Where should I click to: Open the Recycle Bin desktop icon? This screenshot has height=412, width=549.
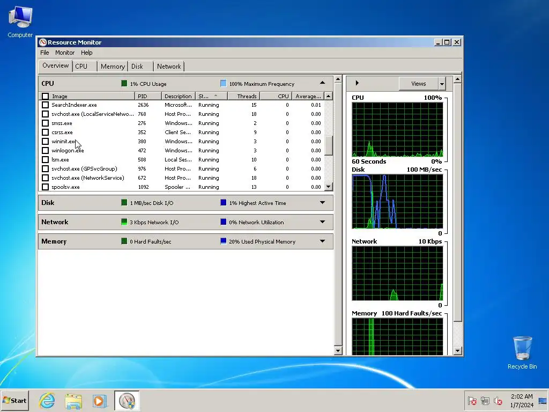522,352
